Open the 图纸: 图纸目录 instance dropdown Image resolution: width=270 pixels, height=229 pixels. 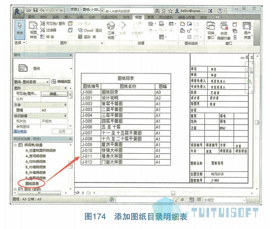click(x=32, y=82)
